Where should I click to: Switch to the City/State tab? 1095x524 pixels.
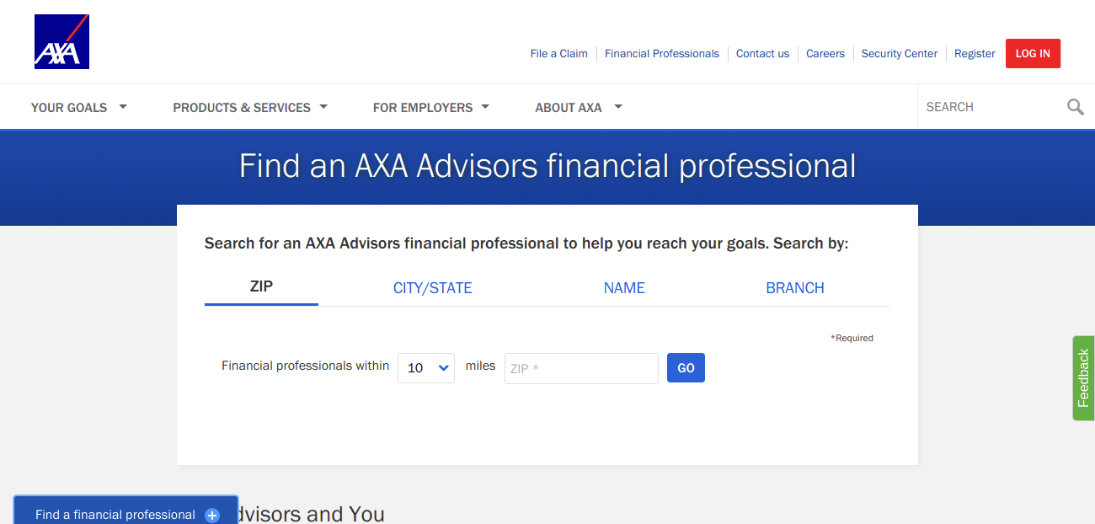coord(433,288)
